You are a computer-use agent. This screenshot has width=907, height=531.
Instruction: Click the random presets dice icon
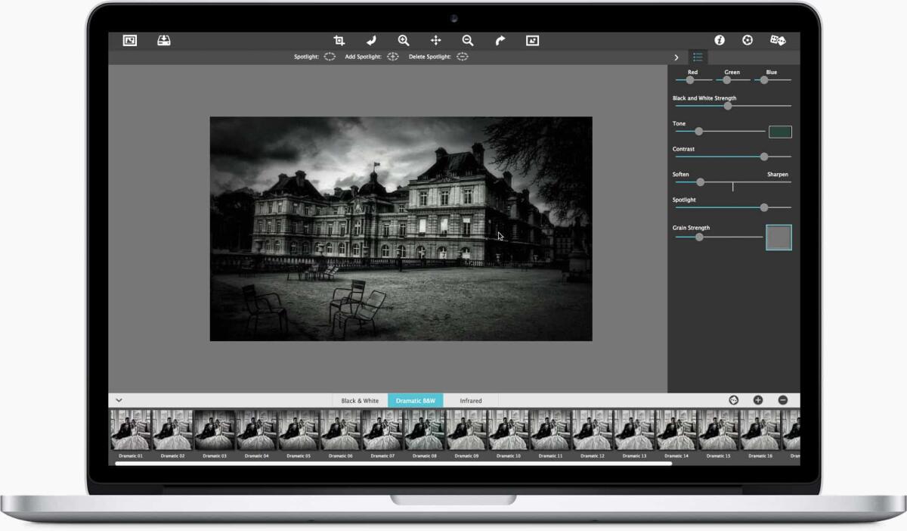click(x=779, y=40)
